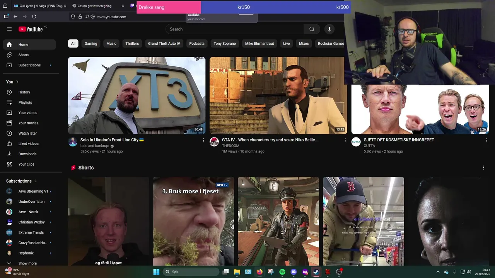Open options for GJETT DET KOSMETISKE video
Image resolution: width=495 pixels, height=278 pixels.
click(x=487, y=141)
